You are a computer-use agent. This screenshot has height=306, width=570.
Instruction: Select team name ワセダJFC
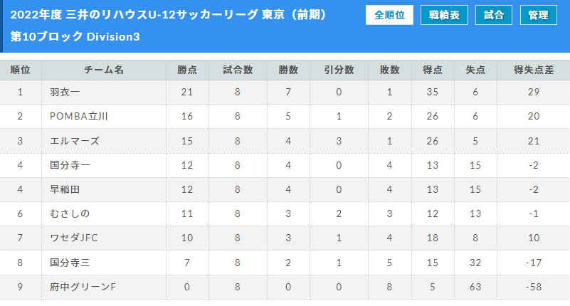click(x=74, y=238)
